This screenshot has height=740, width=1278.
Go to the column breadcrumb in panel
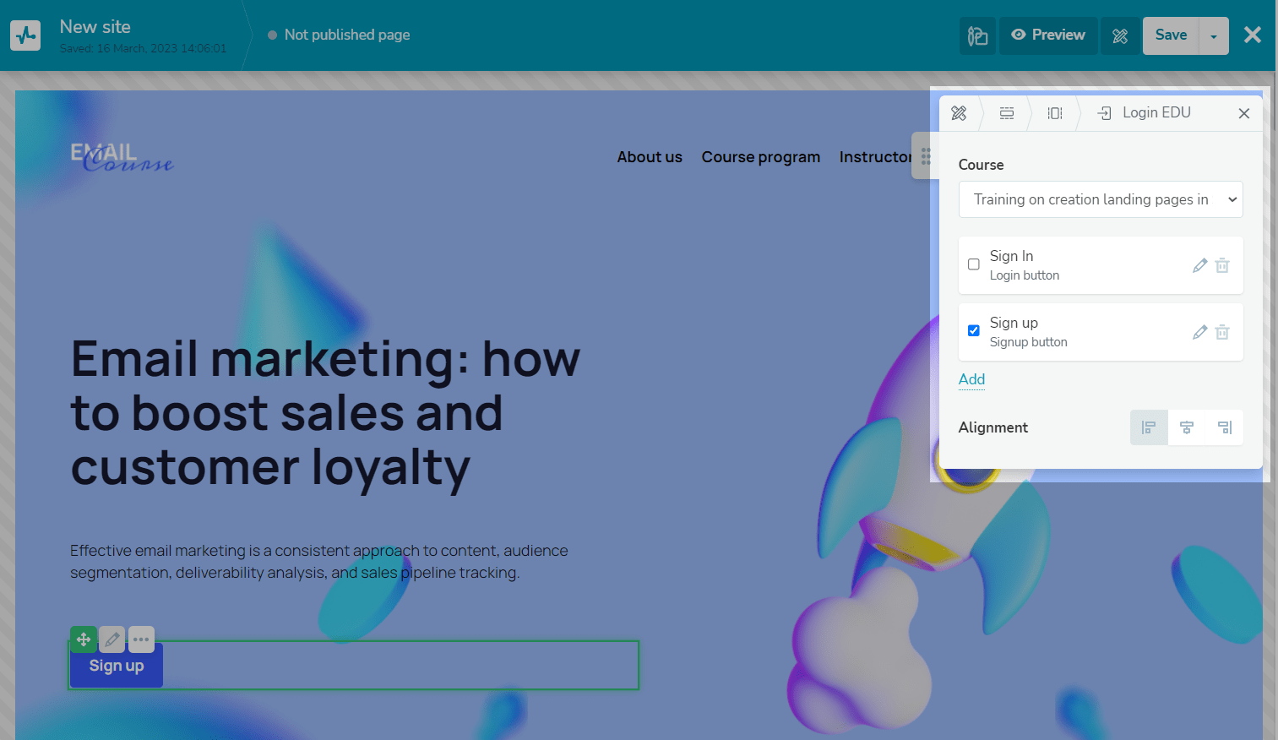[x=1055, y=113]
